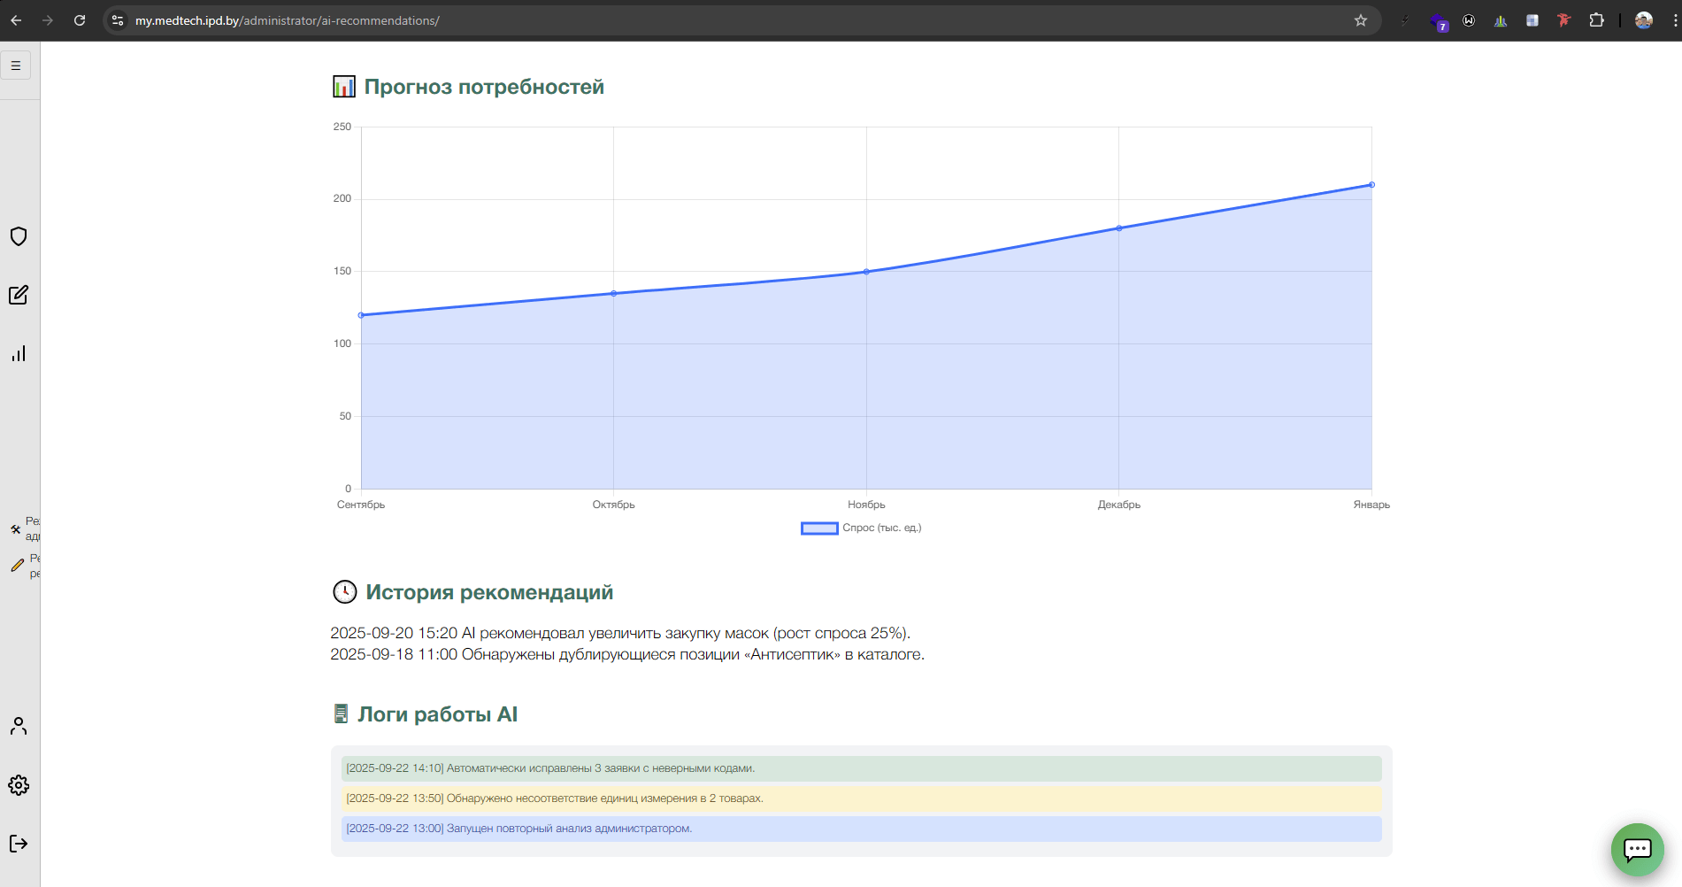The height and width of the screenshot is (887, 1682).
Task: Click the edit square-pen sidebar icon
Action: (19, 295)
